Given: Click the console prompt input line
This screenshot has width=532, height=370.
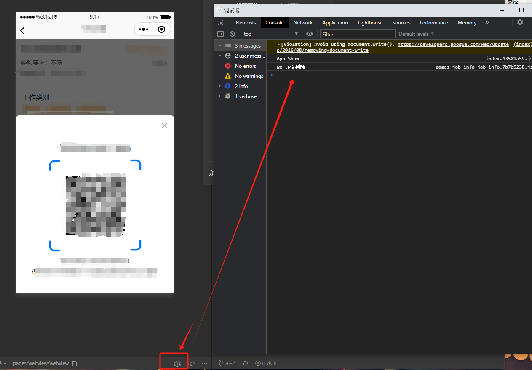Looking at the screenshot, I should pos(400,75).
